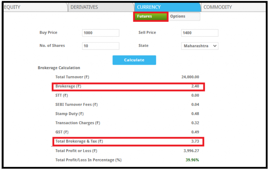The height and width of the screenshot is (171, 270).
Task: Select the highlighted Brokerage amount 2.40
Action: [x=195, y=86]
